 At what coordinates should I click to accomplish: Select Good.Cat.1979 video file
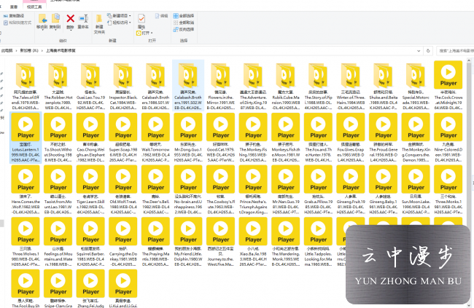coord(221,138)
